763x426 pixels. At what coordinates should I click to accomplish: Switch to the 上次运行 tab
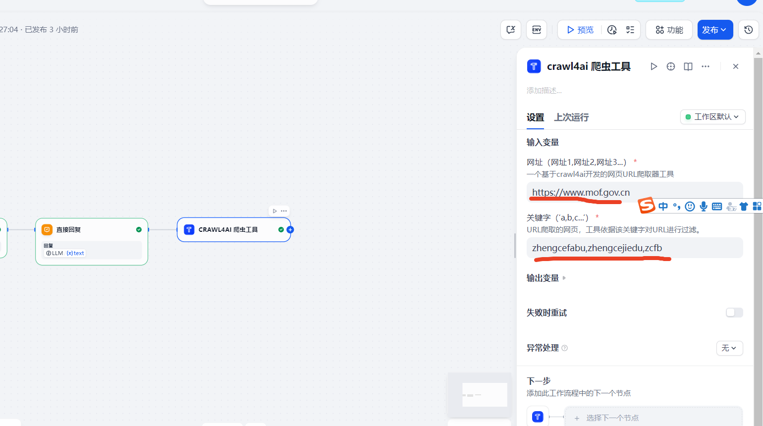click(x=571, y=117)
